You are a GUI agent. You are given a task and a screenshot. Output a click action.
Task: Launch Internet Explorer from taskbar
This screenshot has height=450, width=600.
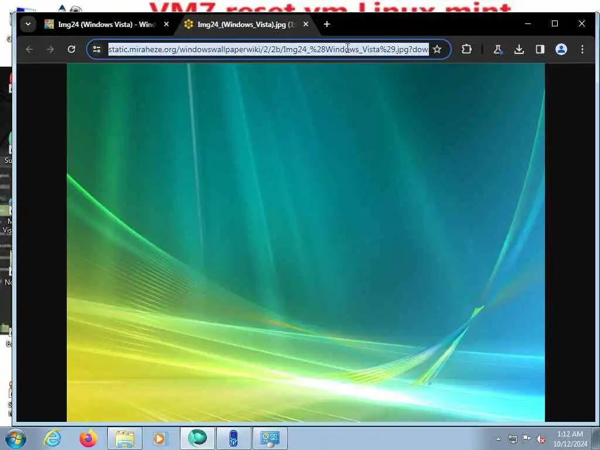pos(52,438)
